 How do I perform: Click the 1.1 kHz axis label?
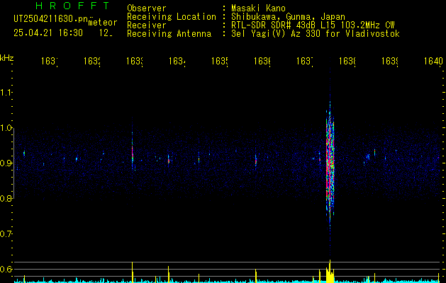[x=6, y=92]
